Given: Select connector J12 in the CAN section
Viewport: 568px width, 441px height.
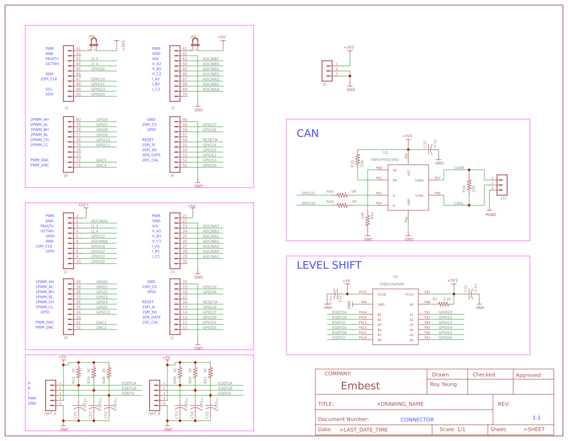Looking at the screenshot, I should click(502, 185).
